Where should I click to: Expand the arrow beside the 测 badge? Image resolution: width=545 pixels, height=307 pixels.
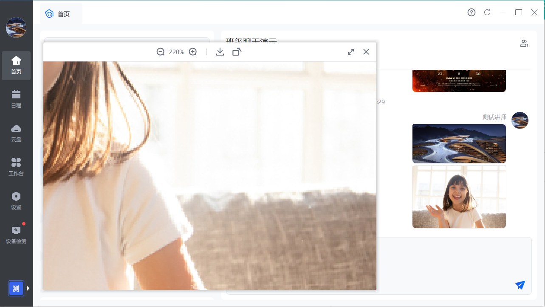(28, 288)
